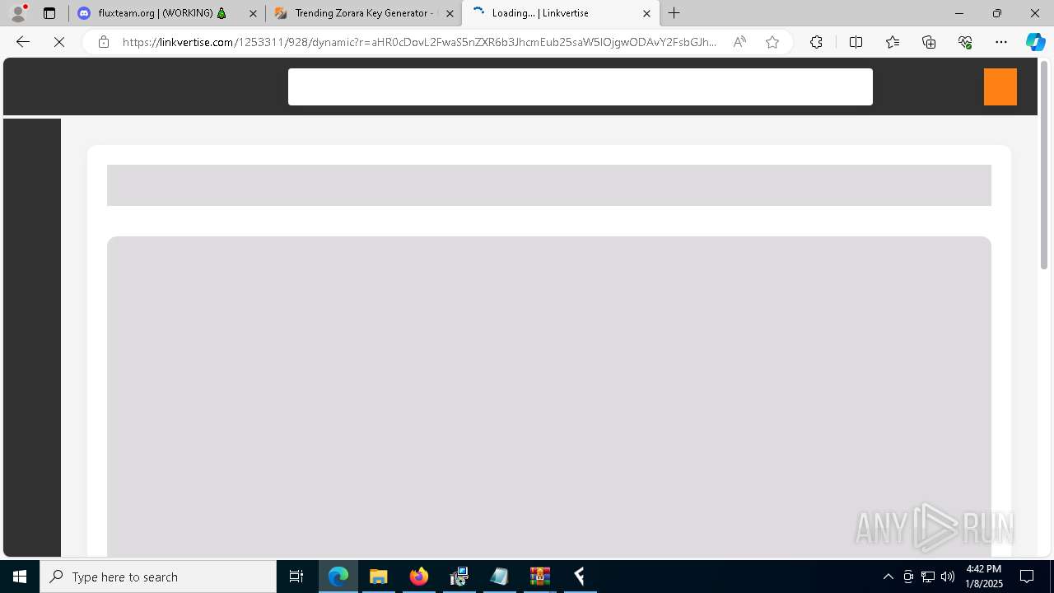Viewport: 1054px width, 593px height.
Task: Open File Explorer from the taskbar
Action: click(379, 577)
